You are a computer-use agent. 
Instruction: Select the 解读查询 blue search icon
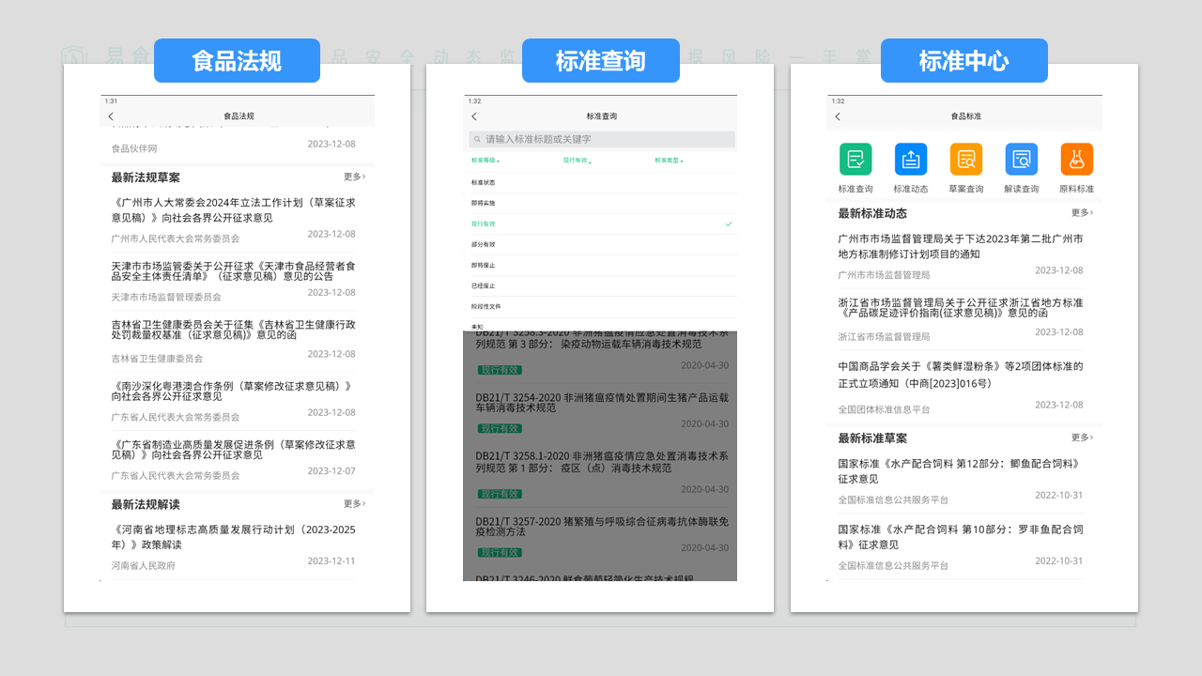coord(1022,160)
